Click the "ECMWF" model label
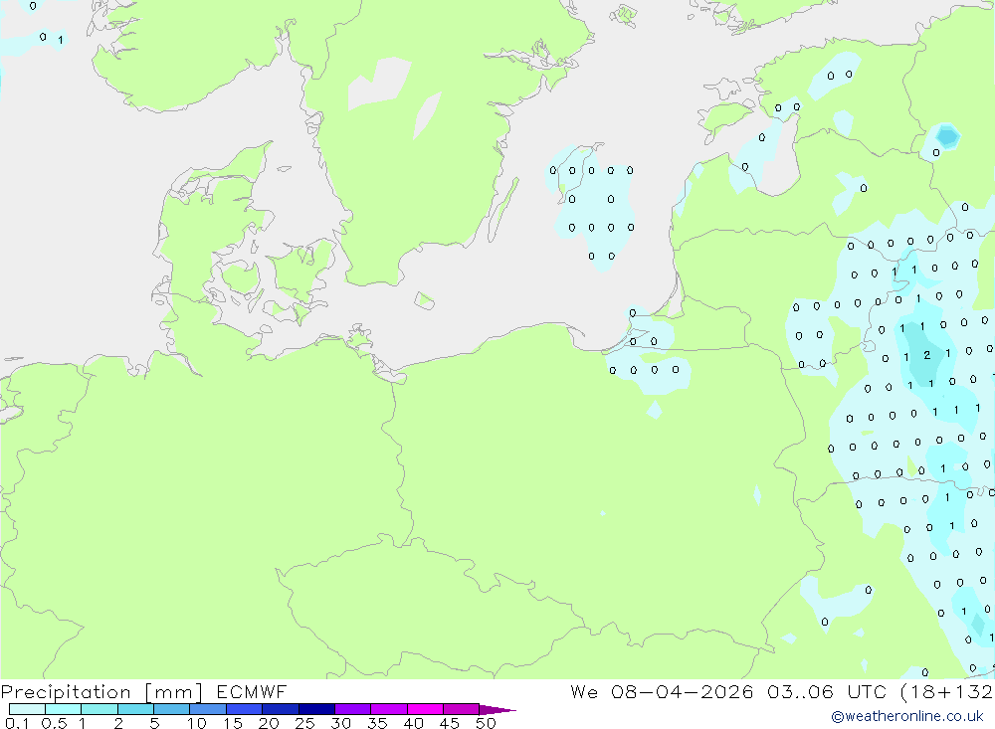The height and width of the screenshot is (729, 995). [x=252, y=691]
